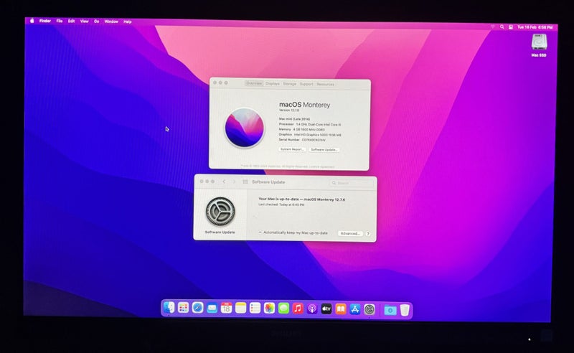Click the Search field in Software Update
The width and height of the screenshot is (574, 353).
tap(352, 183)
